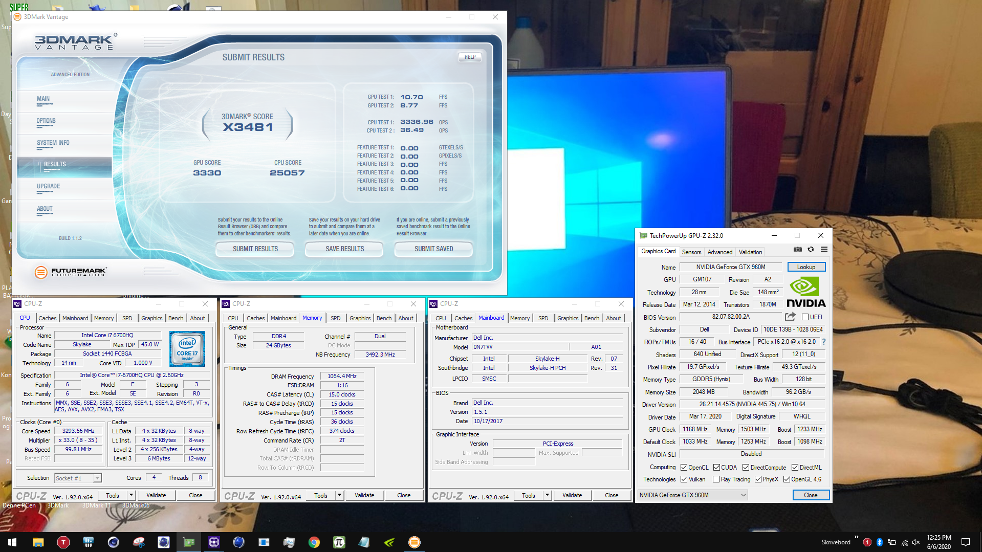This screenshot has height=552, width=982.
Task: Click Validate in CPU-Z Memory window
Action: (x=364, y=495)
